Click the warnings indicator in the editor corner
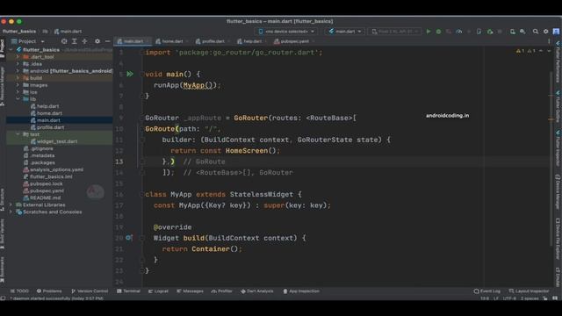This screenshot has height=316, width=562. coord(526,51)
